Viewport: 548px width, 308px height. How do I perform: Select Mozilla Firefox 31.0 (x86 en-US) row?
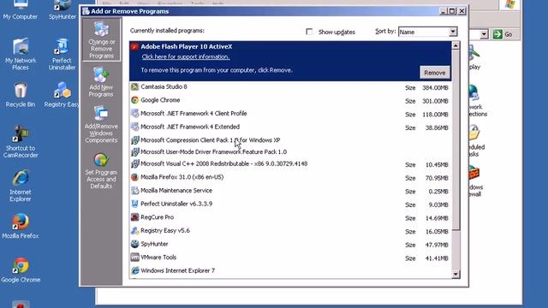[290, 177]
